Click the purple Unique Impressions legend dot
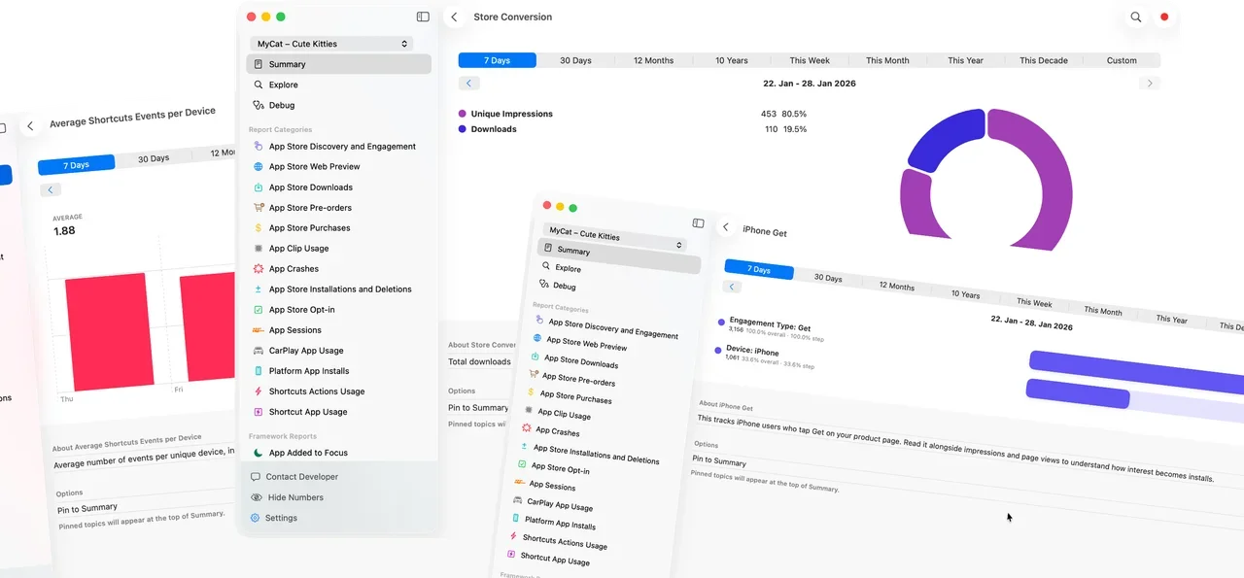This screenshot has width=1244, height=578. click(x=461, y=113)
